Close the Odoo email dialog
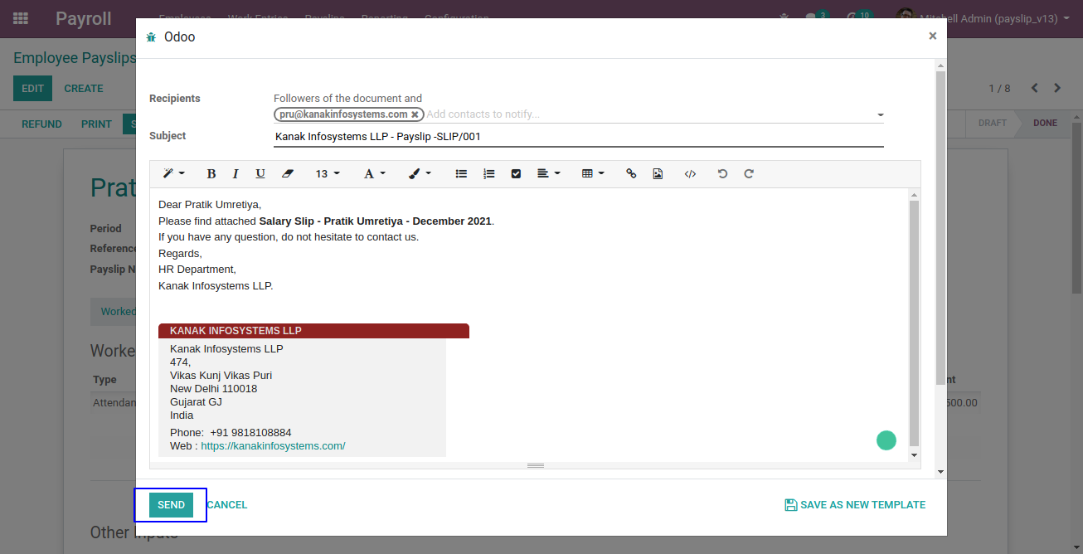 [x=933, y=36]
